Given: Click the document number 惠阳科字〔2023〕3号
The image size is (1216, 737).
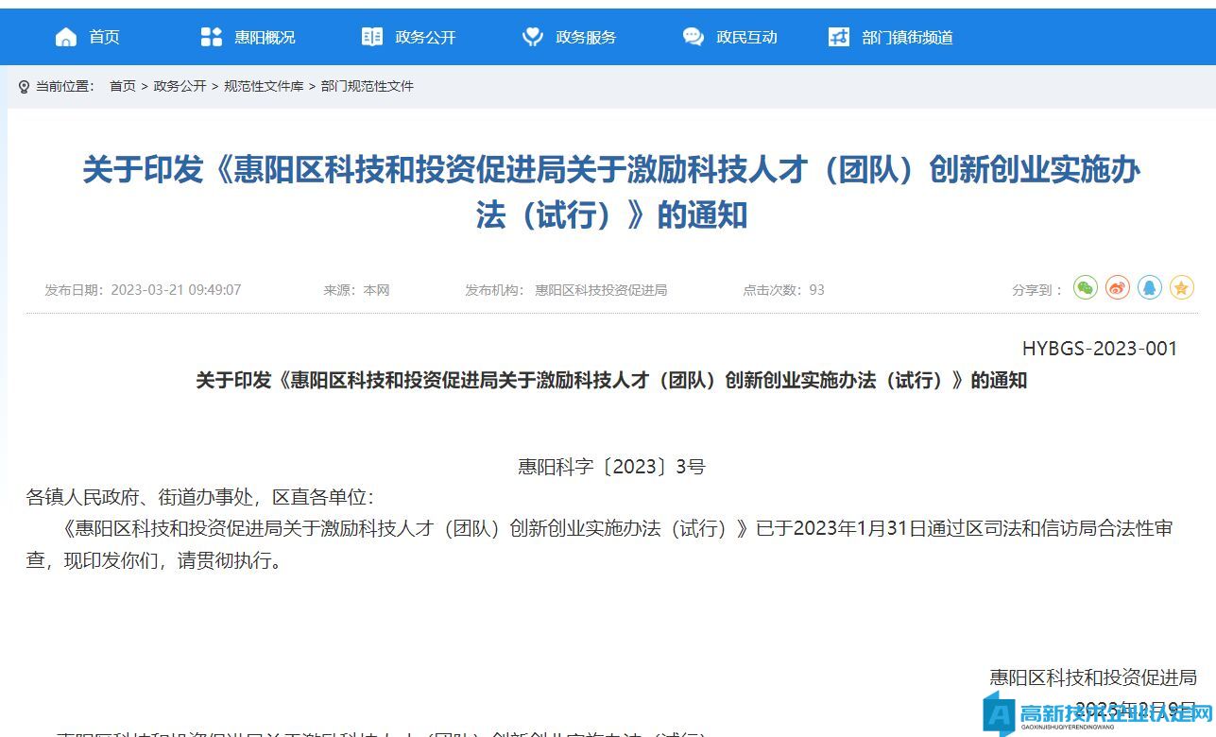Looking at the screenshot, I should [x=611, y=467].
